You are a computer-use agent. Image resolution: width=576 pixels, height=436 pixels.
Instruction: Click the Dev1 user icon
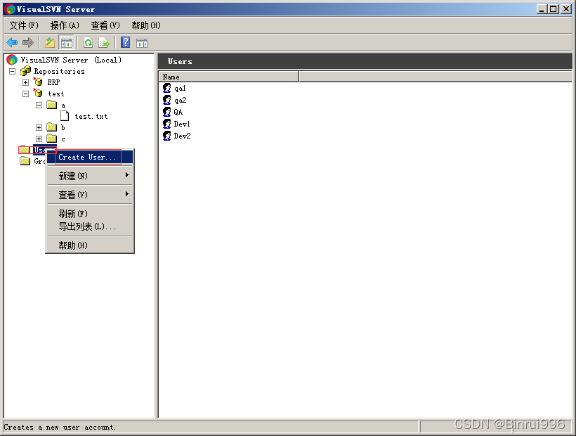pos(166,124)
